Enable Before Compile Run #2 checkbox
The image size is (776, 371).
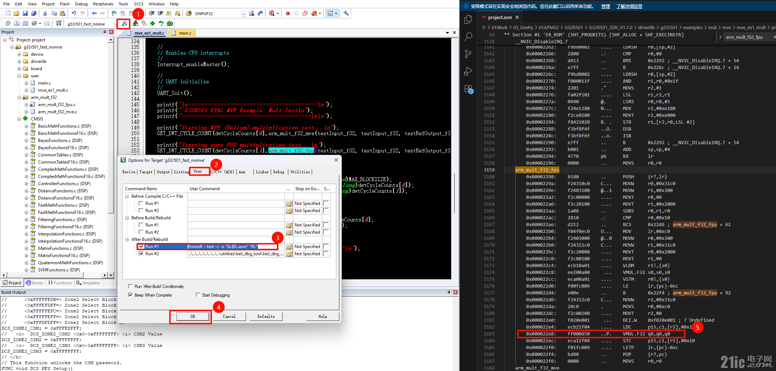tap(141, 211)
